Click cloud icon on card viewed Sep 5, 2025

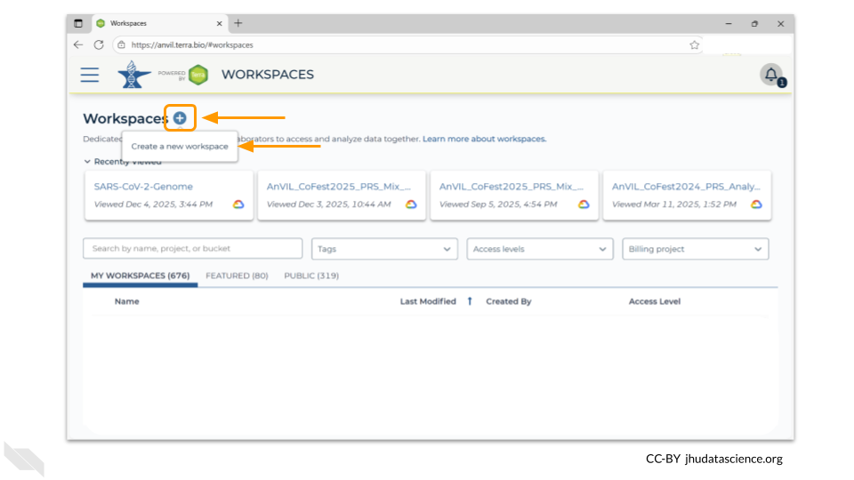pos(584,204)
